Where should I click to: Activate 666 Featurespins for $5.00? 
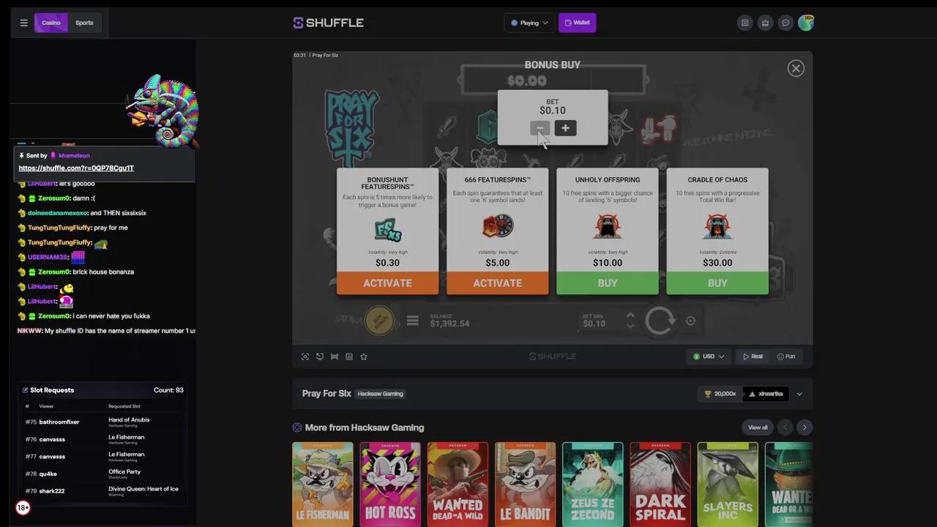(498, 283)
